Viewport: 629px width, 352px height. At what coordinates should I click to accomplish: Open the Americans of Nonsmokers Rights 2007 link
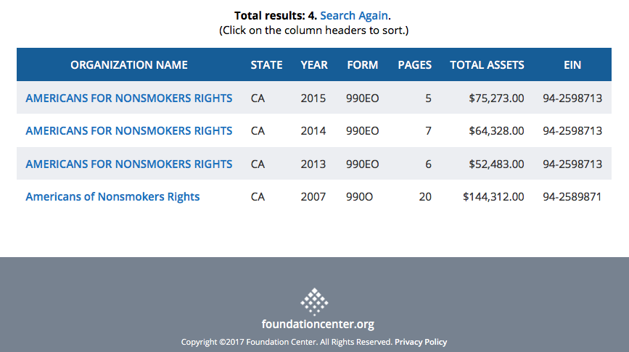[x=112, y=196]
